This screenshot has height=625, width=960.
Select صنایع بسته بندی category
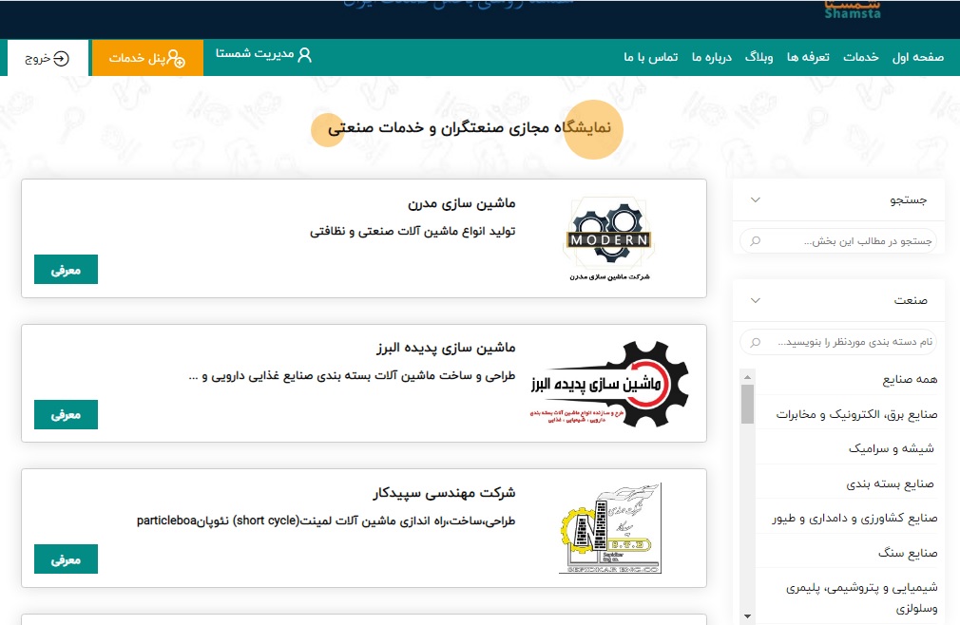[x=891, y=483]
